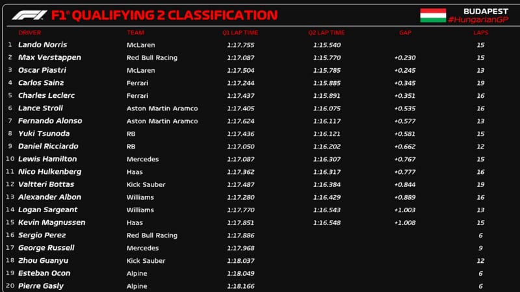Select driver Sergio Perez
The width and height of the screenshot is (520, 292).
point(42,235)
